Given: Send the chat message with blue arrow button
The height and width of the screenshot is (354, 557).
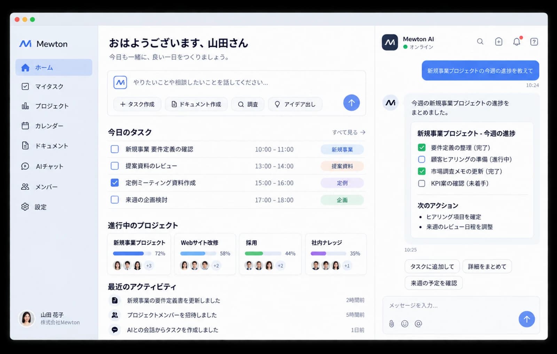Looking at the screenshot, I should point(527,319).
